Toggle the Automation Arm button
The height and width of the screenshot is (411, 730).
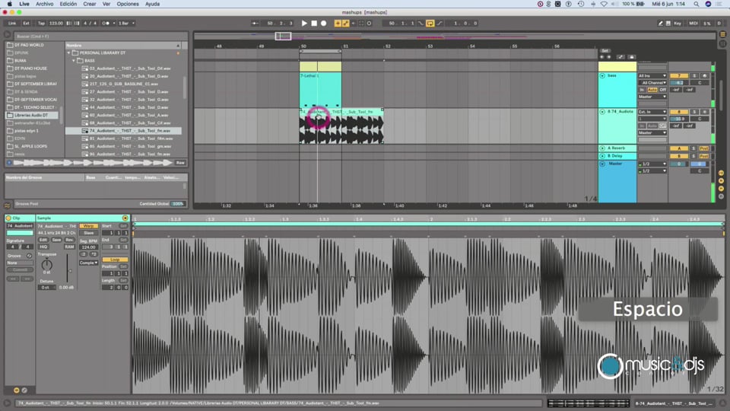click(345, 23)
